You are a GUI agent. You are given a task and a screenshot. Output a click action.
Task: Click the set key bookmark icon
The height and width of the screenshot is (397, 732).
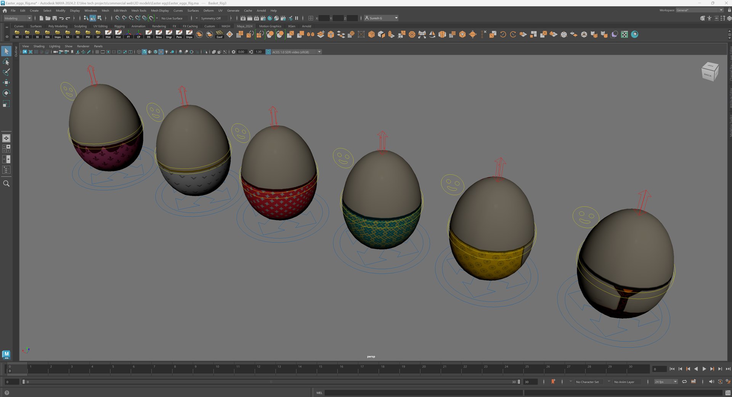click(553, 381)
